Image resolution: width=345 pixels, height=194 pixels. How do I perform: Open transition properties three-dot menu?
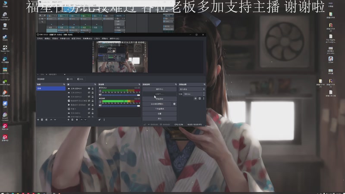click(x=204, y=99)
